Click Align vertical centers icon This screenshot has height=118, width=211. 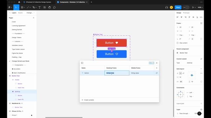[194, 17]
